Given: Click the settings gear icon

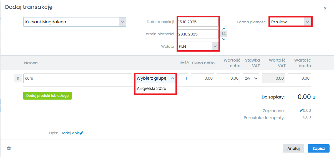Looking at the screenshot, I should tap(9, 148).
